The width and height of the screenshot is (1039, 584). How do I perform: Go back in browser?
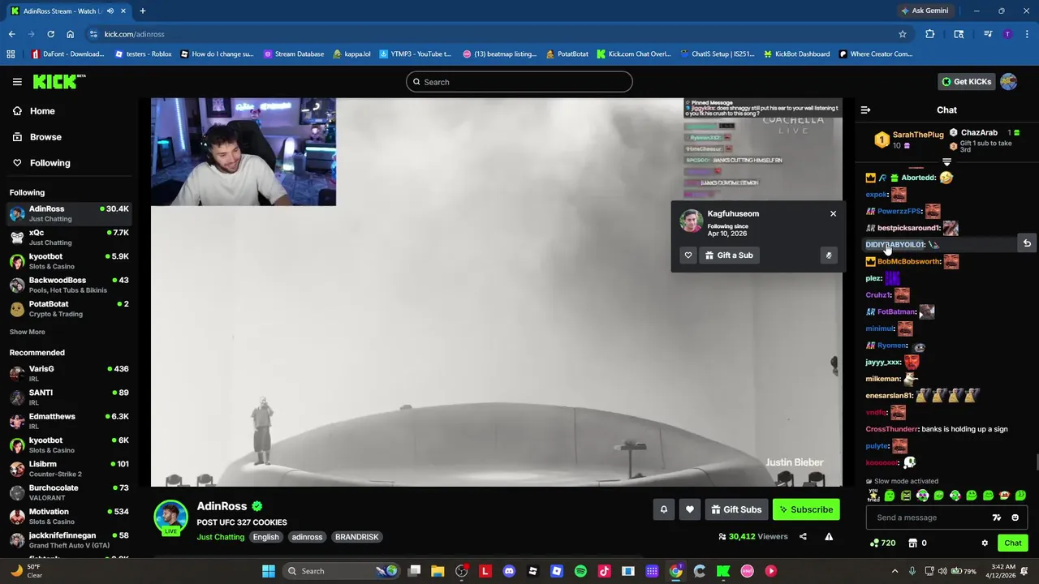click(11, 34)
